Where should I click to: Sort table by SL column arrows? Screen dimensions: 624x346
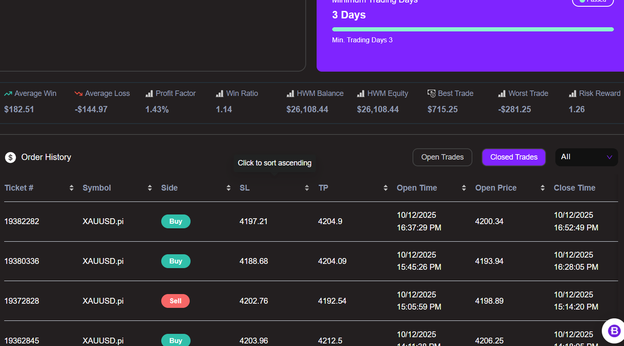tap(307, 188)
